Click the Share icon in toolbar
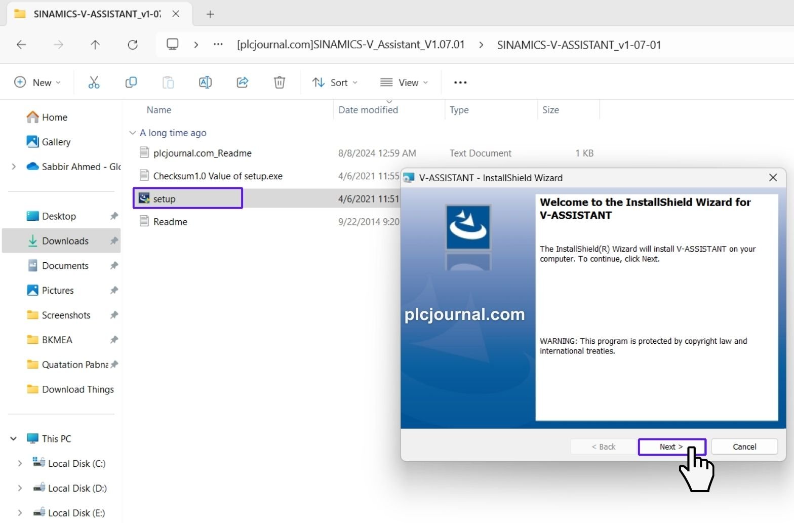794x523 pixels. coord(243,82)
